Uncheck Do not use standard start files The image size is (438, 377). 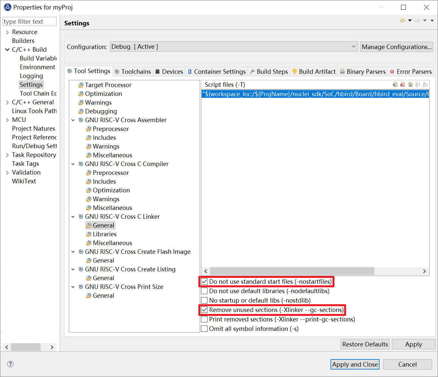[x=204, y=282]
